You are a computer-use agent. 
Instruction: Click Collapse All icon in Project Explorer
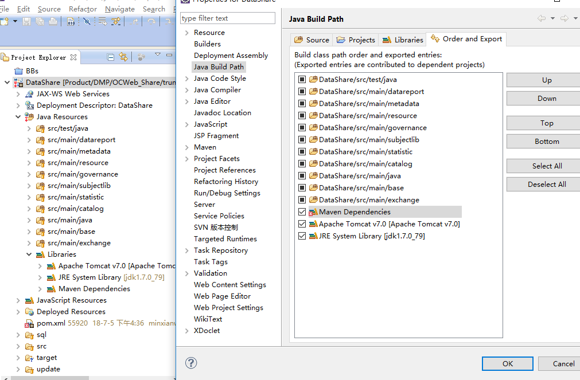tap(110, 57)
